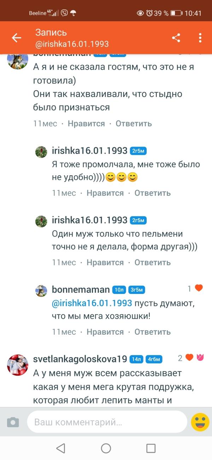The height and width of the screenshot is (460, 212).
Task: Open bonnemaman's small reply avatar
Action: 41,291
